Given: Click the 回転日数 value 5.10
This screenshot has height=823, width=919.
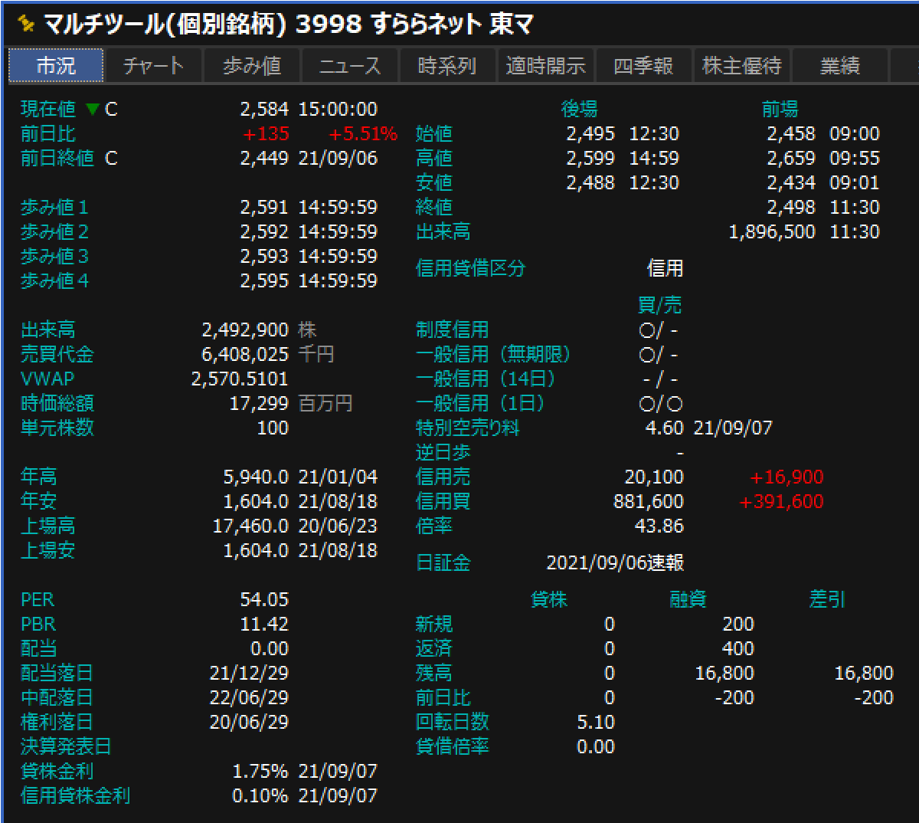Looking at the screenshot, I should (x=596, y=723).
